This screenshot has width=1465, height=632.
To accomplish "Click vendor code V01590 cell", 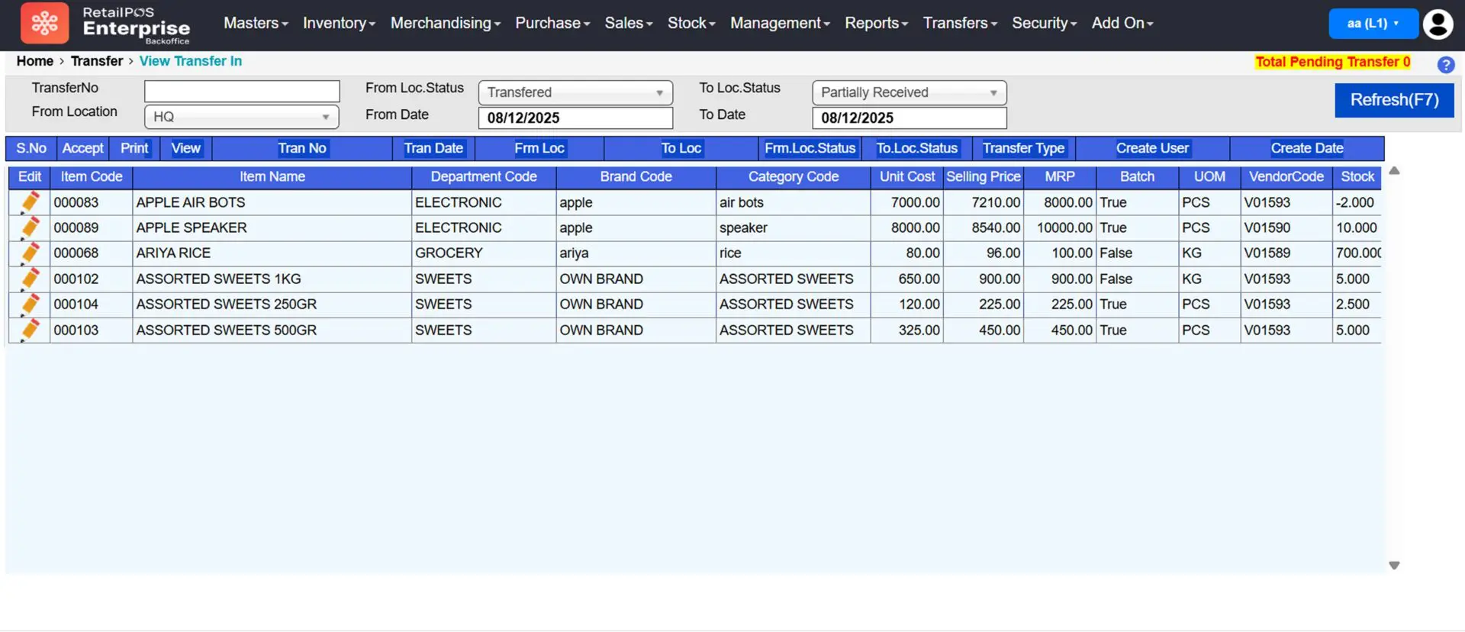I will (1286, 227).
